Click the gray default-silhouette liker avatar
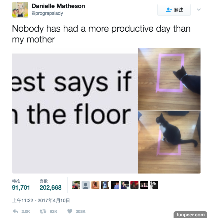 point(86,185)
